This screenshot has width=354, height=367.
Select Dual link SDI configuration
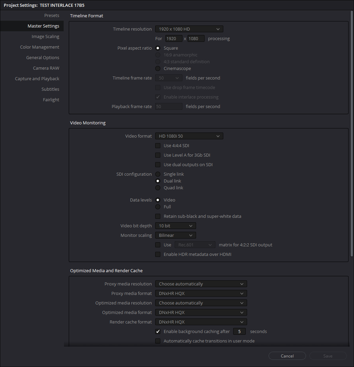[x=158, y=181]
